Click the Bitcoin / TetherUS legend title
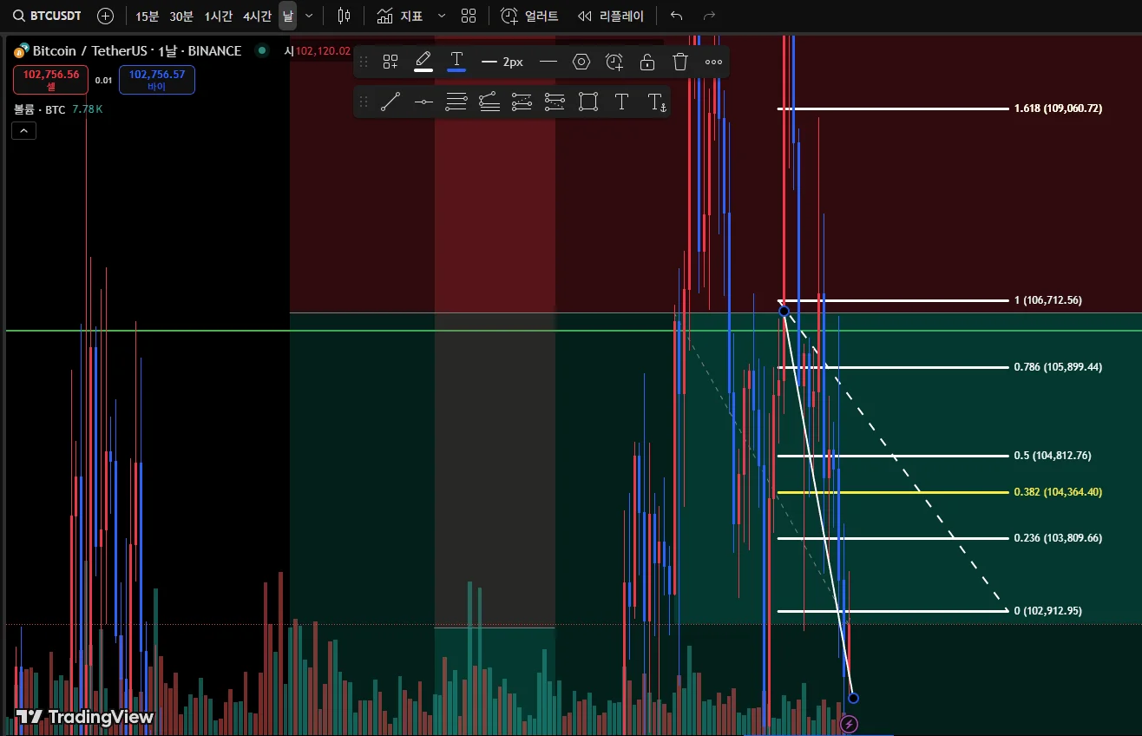Viewport: 1142px width, 736px height. (x=137, y=51)
